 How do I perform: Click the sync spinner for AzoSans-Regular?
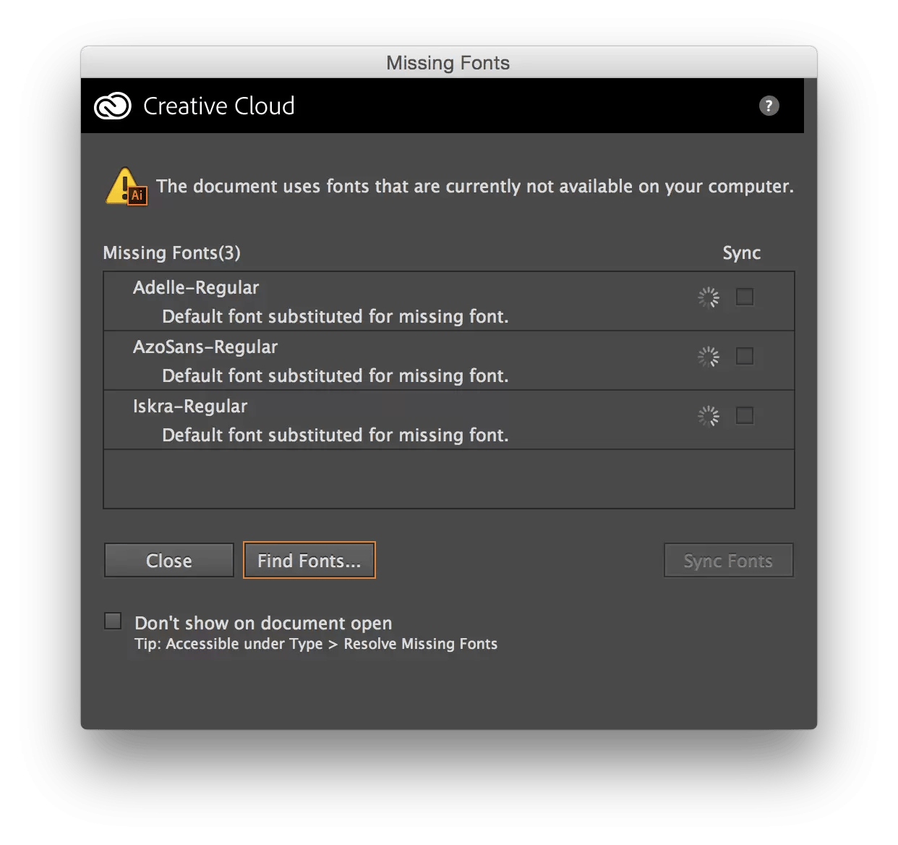tap(709, 357)
